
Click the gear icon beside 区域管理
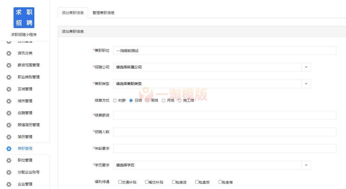click(8, 89)
